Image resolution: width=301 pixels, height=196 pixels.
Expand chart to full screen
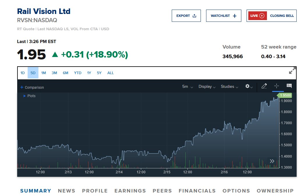292,71
